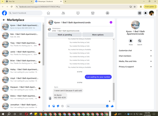Screen dimensions: 158x116
Task: Click conversation list scrollbar thumb
Action: pyautogui.click(x=43, y=45)
